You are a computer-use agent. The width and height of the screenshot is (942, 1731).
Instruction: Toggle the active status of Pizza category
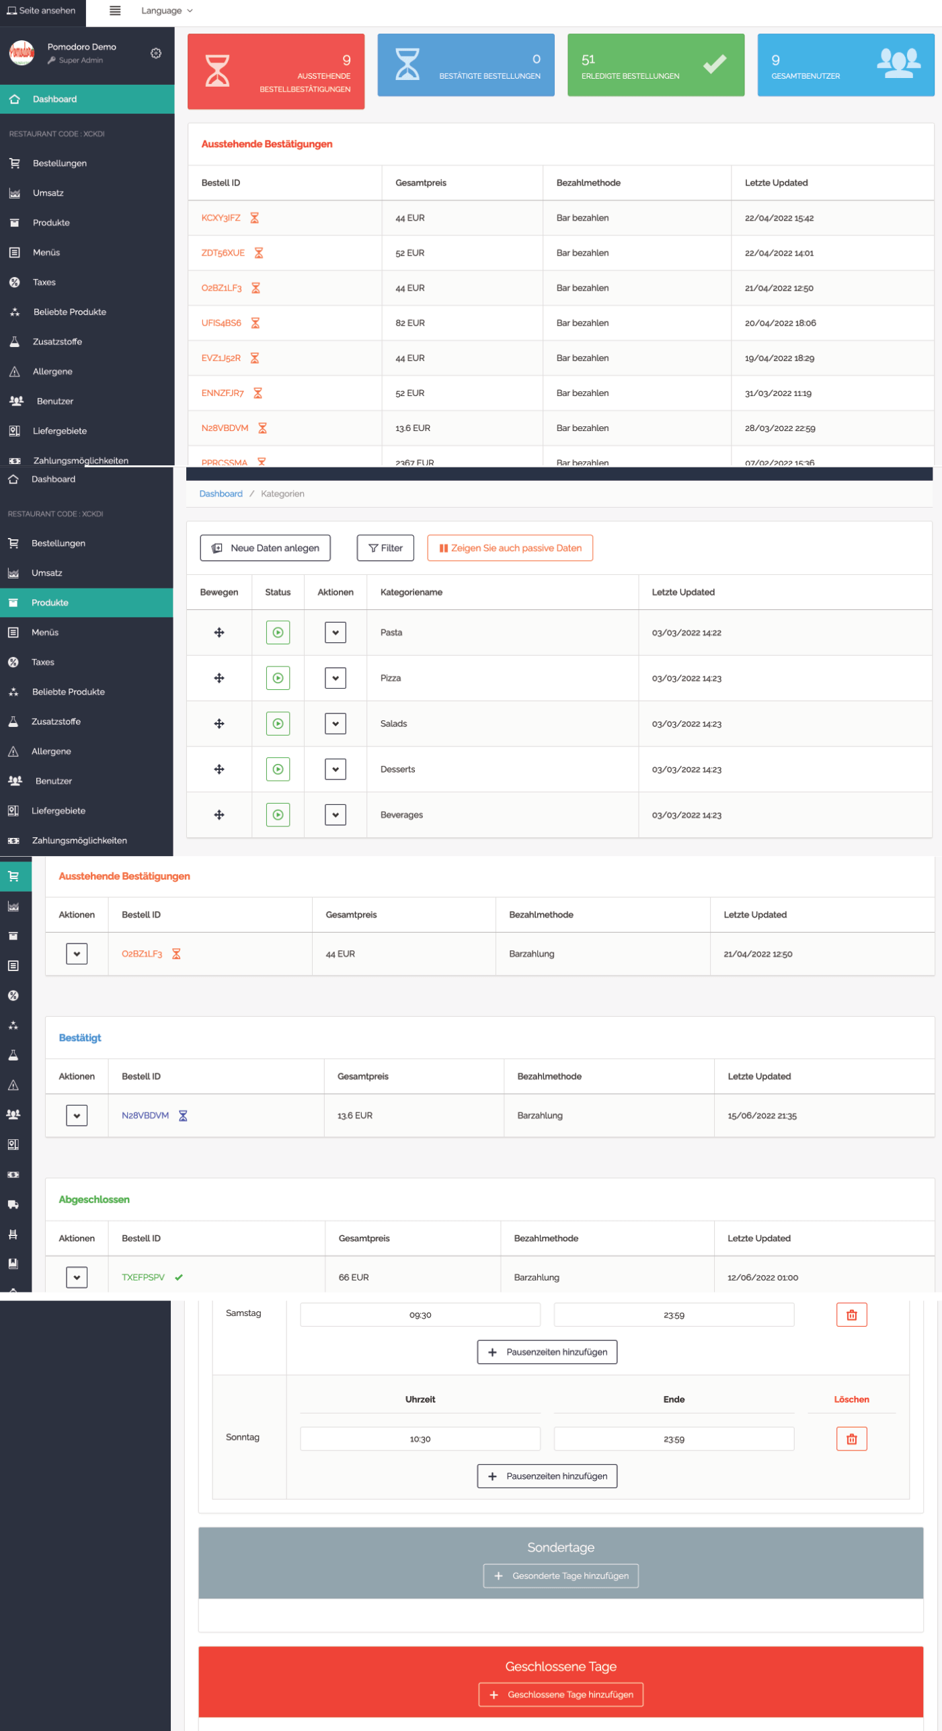[x=278, y=678]
